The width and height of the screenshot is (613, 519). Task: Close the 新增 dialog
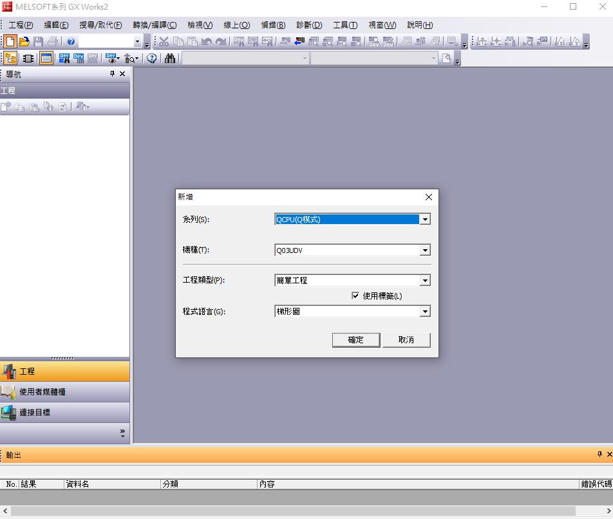click(428, 197)
